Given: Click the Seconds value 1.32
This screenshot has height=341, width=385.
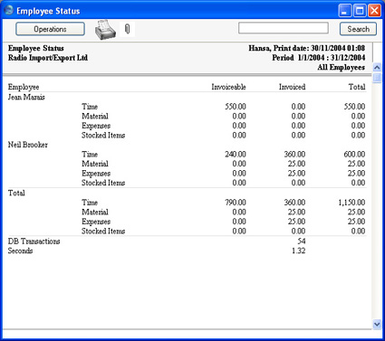Looking at the screenshot, I should pos(299,251).
